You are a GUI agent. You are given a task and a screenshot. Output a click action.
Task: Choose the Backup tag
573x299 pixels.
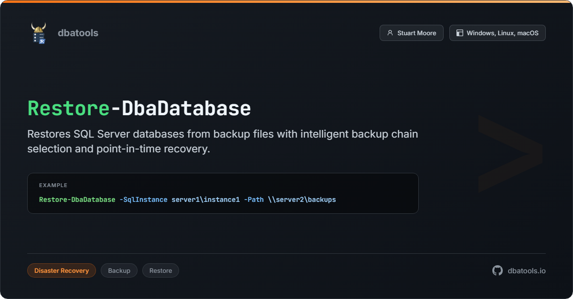(x=119, y=270)
